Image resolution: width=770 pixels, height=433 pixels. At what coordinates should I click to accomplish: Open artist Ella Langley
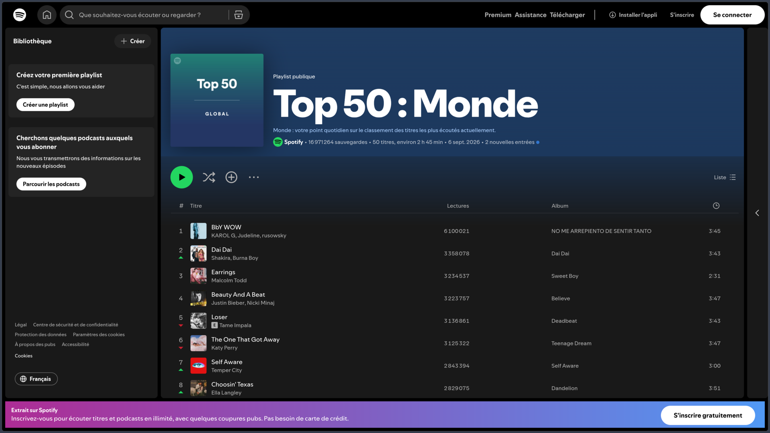click(226, 393)
